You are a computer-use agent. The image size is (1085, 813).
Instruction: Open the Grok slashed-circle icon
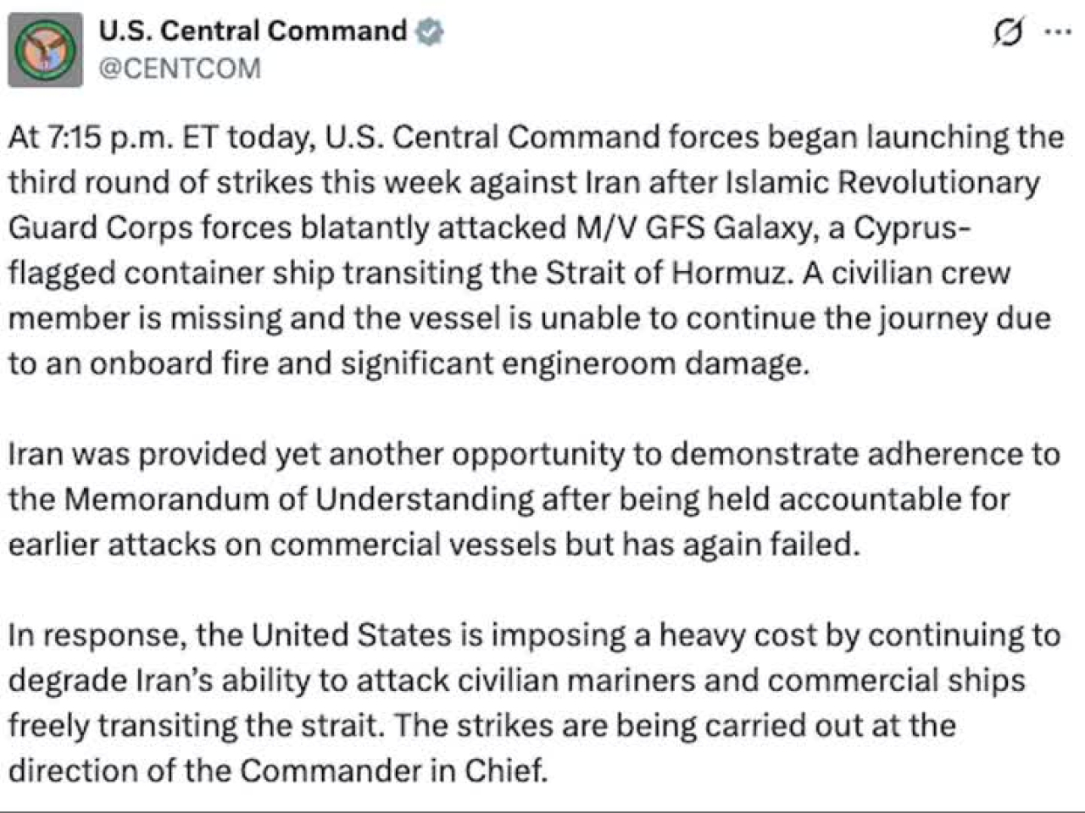click(1008, 33)
